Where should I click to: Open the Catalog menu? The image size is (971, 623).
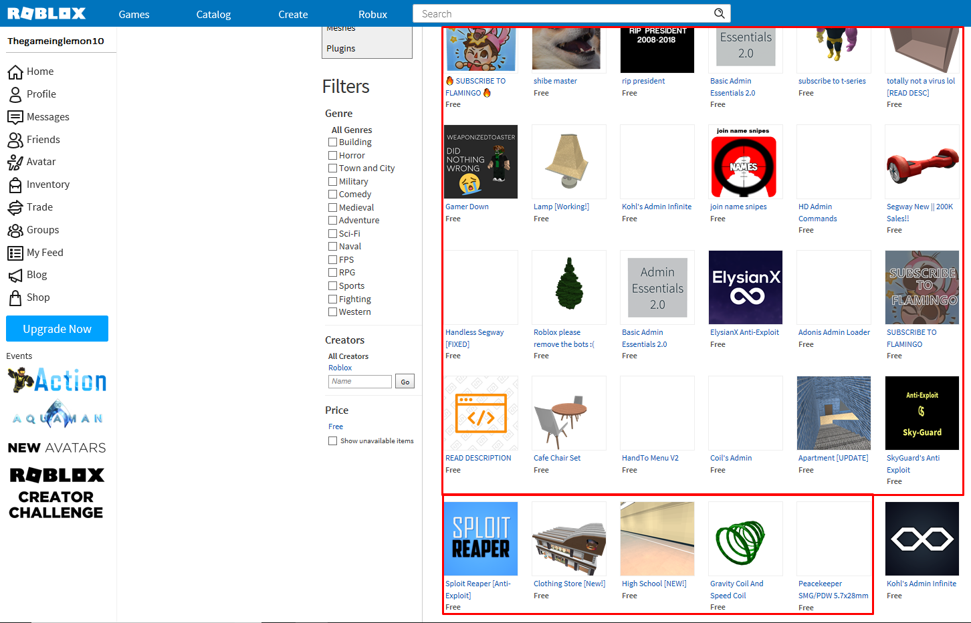[x=213, y=14]
